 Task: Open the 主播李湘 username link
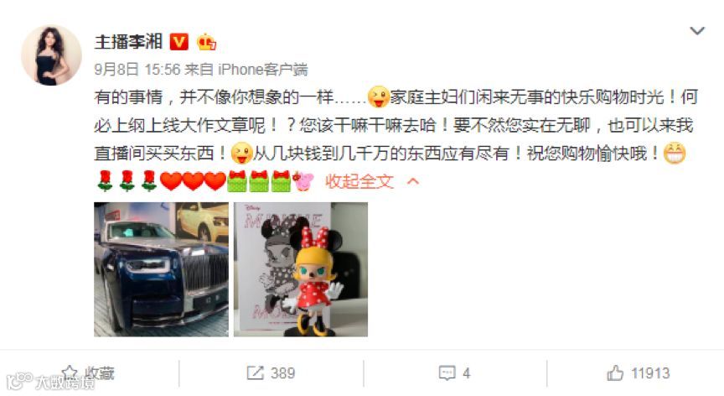pos(128,42)
